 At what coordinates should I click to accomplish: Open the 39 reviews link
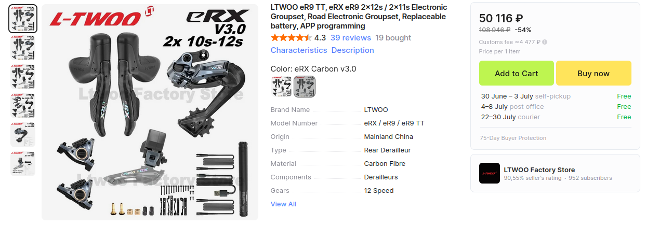pyautogui.click(x=350, y=38)
